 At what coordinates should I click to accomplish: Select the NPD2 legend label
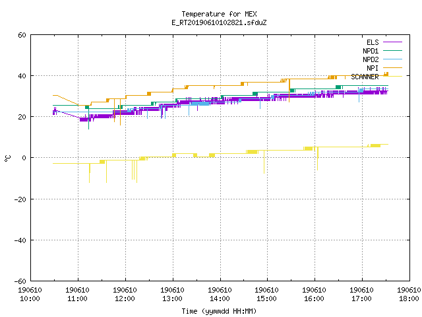point(371,59)
